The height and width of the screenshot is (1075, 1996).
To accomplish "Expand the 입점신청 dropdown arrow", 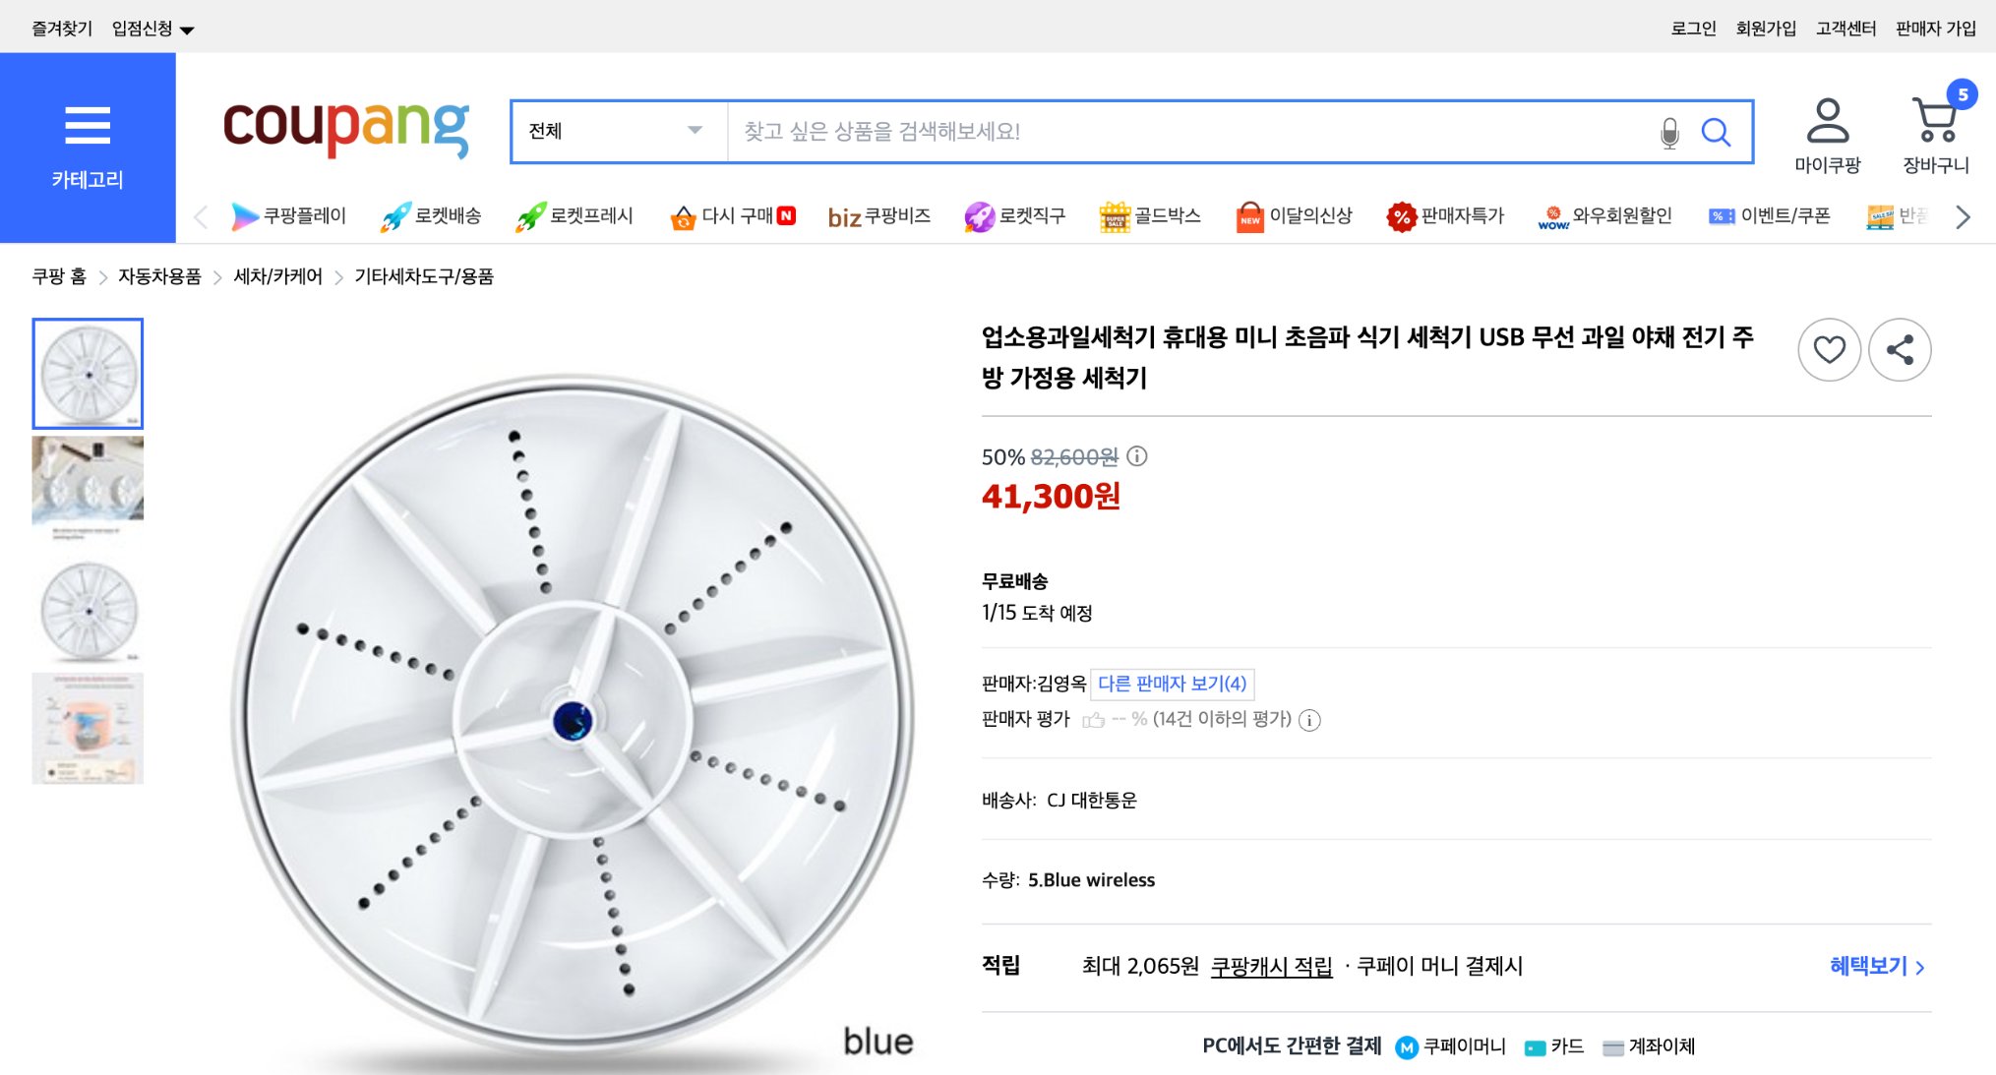I will point(188,29).
